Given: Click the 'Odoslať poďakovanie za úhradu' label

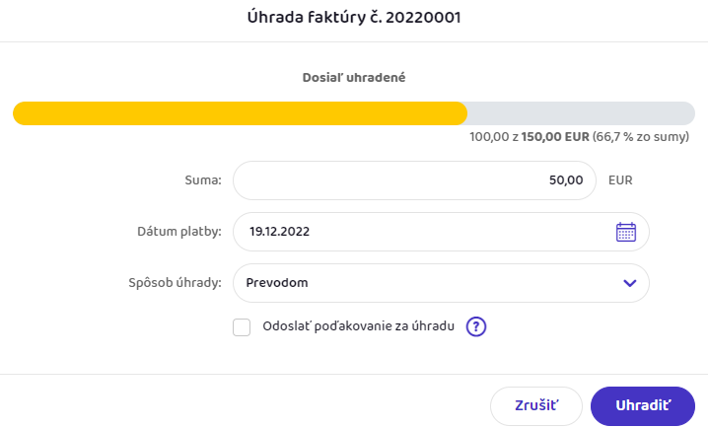Looking at the screenshot, I should pos(358,326).
